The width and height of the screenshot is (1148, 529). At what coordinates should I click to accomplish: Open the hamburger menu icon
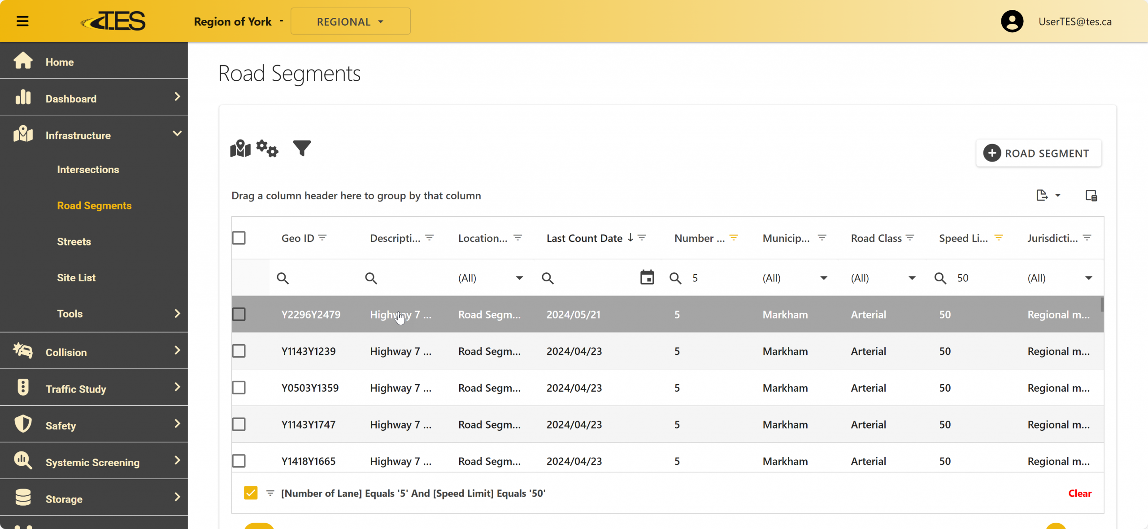pos(22,21)
